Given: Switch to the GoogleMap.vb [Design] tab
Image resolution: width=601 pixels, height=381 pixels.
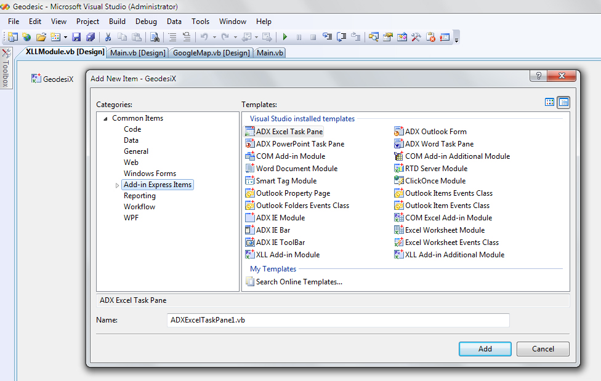Looking at the screenshot, I should click(x=211, y=53).
